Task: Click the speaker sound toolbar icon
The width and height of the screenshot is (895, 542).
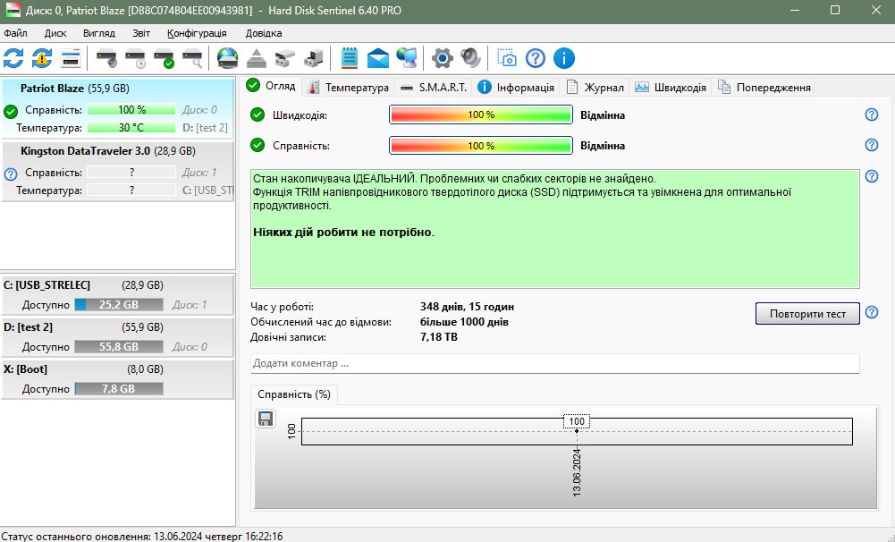Action: click(471, 58)
